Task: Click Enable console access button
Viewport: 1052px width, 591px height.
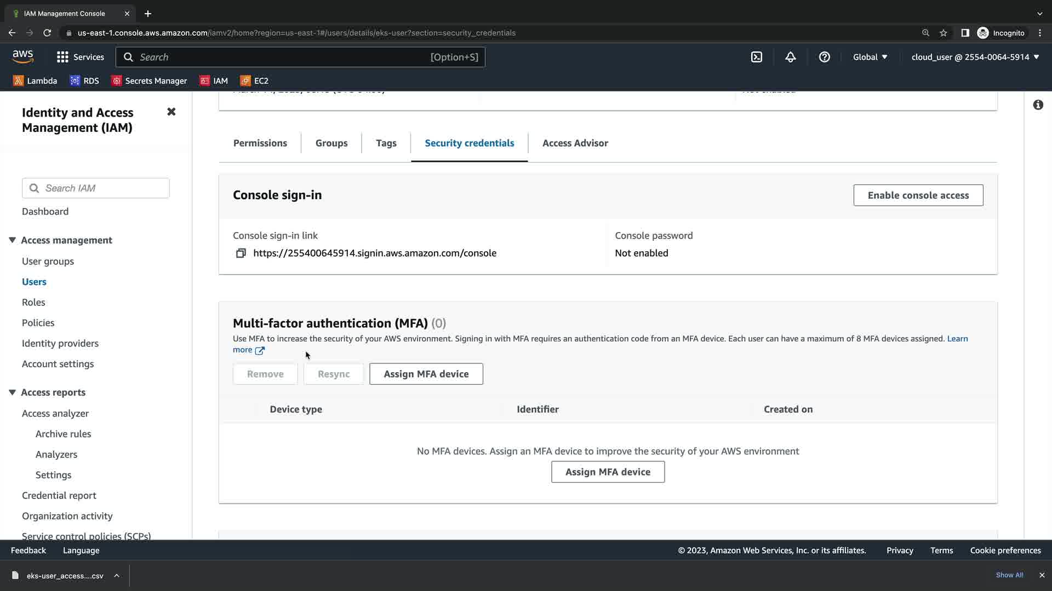Action: click(918, 195)
